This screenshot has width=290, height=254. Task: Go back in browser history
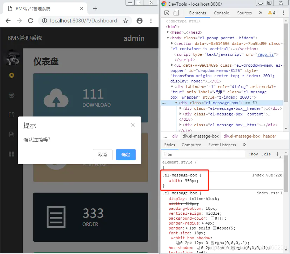pos(8,21)
